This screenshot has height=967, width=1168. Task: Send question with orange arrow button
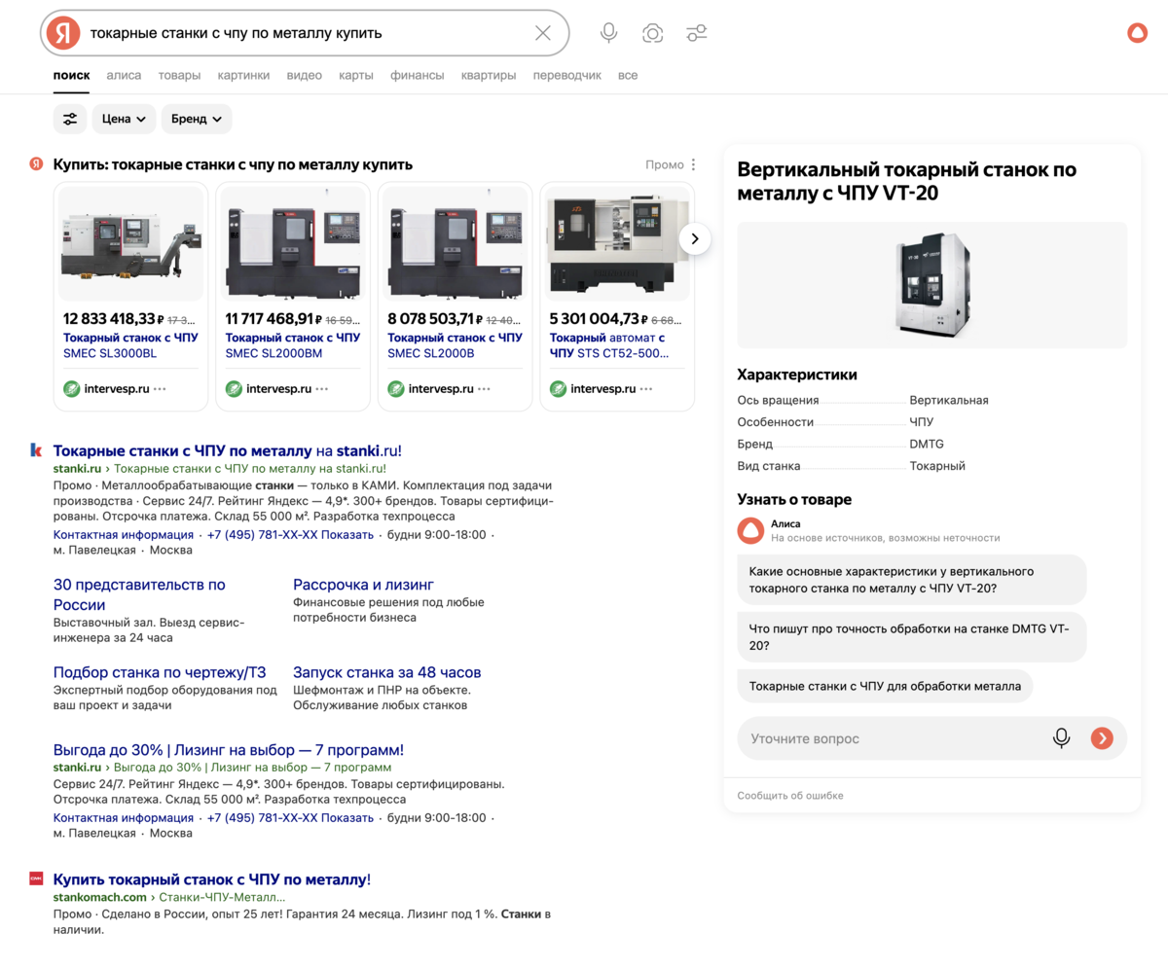tap(1102, 738)
